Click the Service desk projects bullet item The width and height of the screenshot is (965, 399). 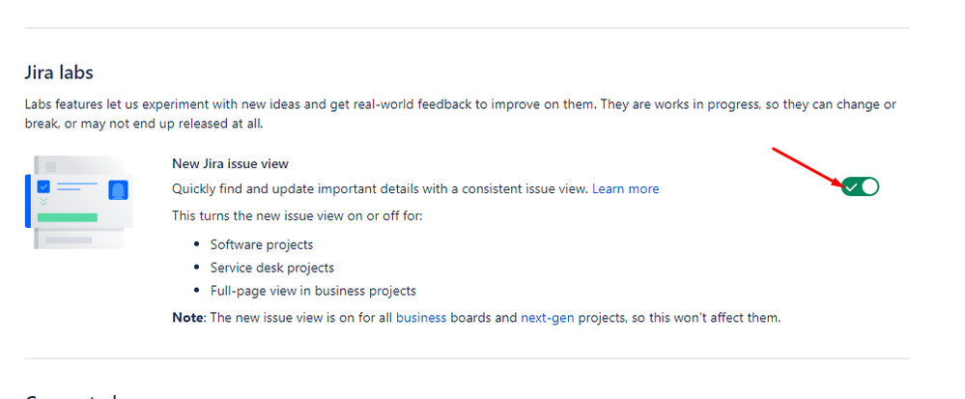tap(272, 268)
